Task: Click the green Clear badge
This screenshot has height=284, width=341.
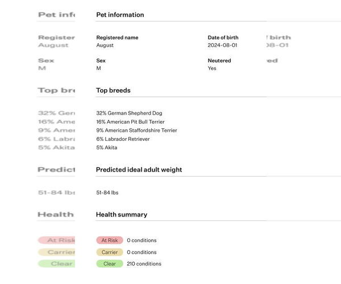Action: tap(110, 264)
